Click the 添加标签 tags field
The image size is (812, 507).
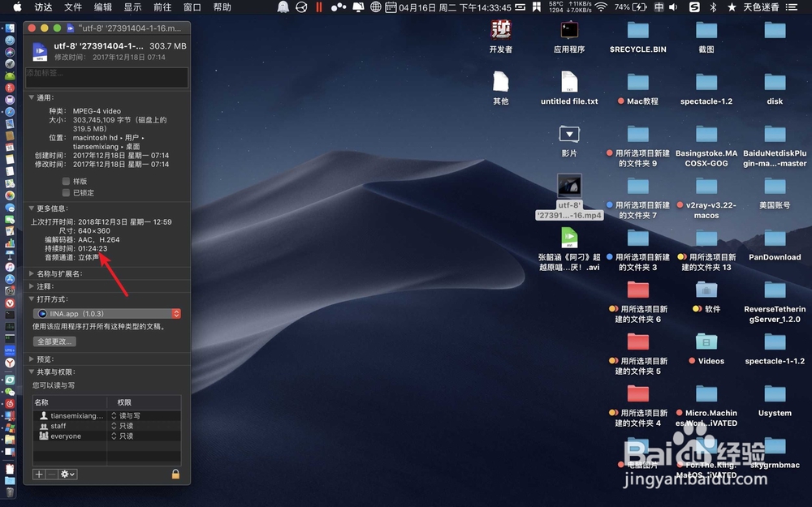106,78
